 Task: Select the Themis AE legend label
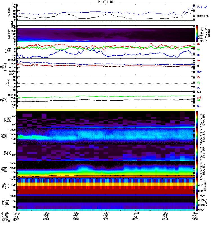pyautogui.click(x=203, y=16)
